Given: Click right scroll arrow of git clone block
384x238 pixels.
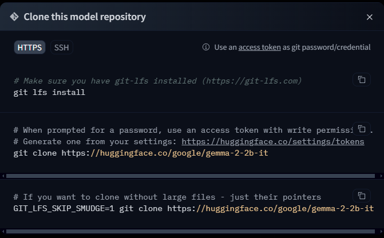Looking at the screenshot, I should click(x=381, y=176).
